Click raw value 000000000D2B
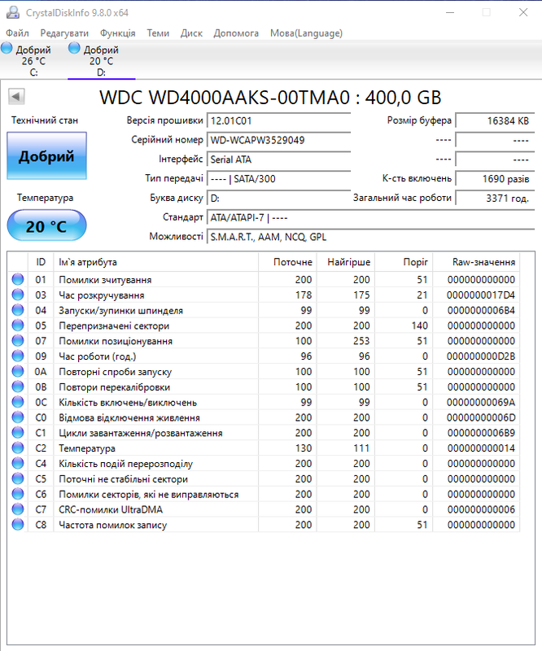This screenshot has height=651, width=542. (480, 356)
